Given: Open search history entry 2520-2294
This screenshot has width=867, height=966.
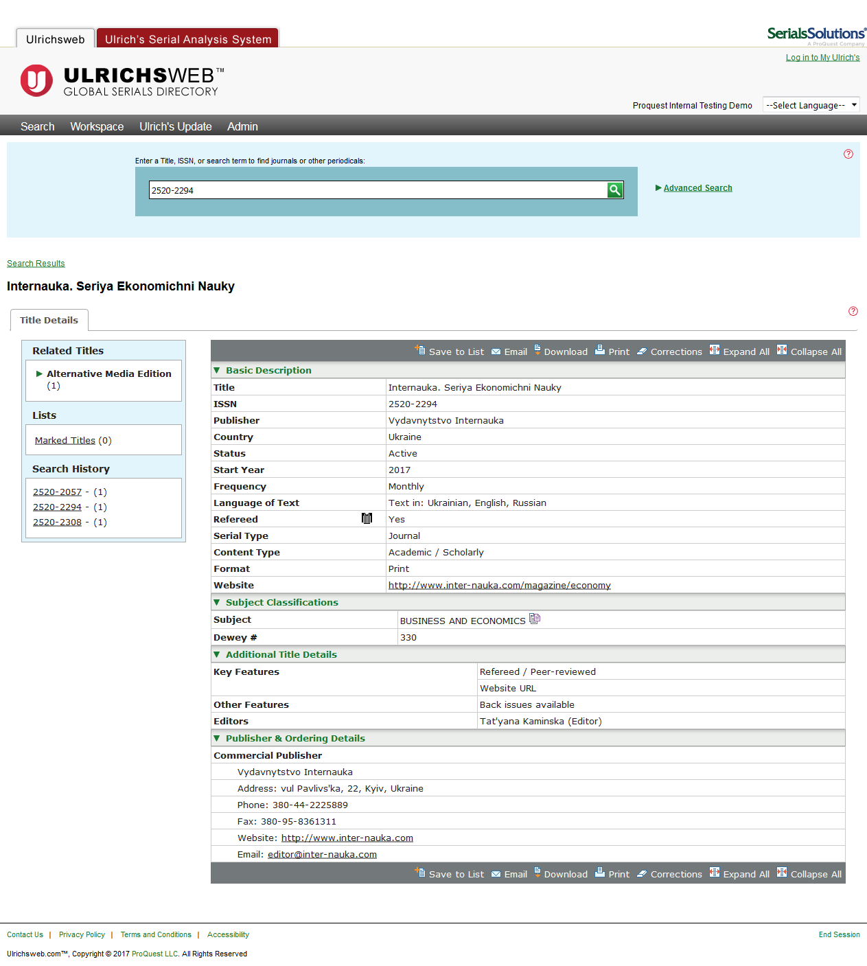Looking at the screenshot, I should point(57,507).
